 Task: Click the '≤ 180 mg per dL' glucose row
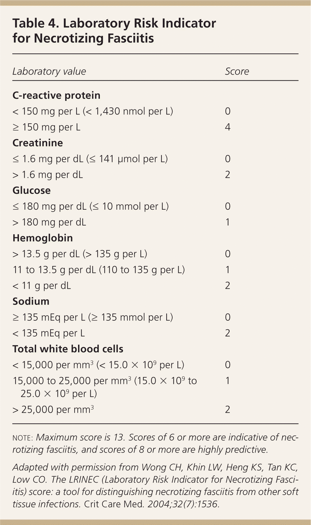point(91,206)
